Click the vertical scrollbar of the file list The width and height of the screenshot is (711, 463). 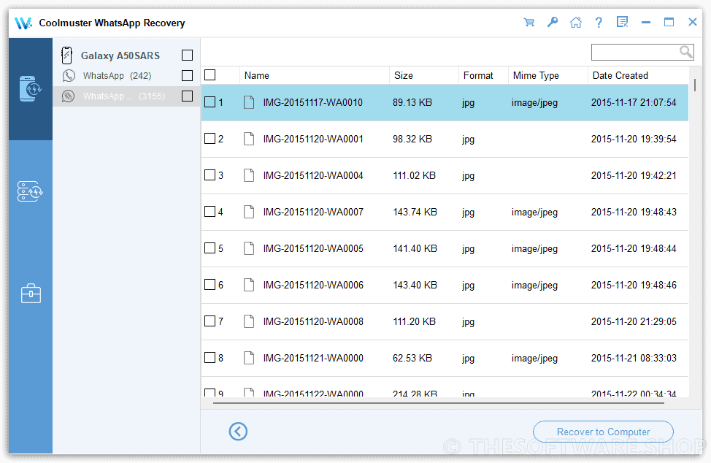[x=695, y=84]
